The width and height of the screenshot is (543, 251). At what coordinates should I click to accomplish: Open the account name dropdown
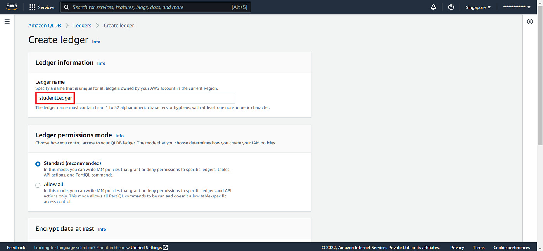(516, 7)
